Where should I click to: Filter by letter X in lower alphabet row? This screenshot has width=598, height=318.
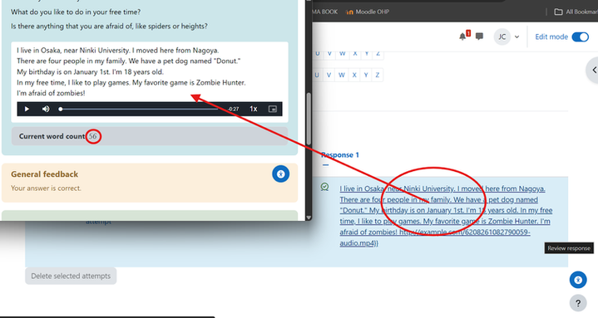354,75
